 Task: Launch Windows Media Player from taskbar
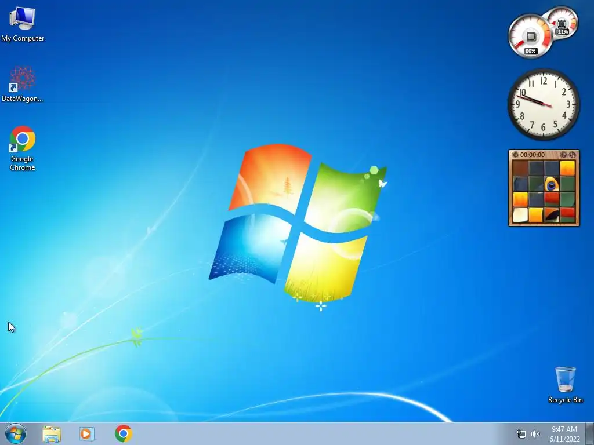(87, 434)
